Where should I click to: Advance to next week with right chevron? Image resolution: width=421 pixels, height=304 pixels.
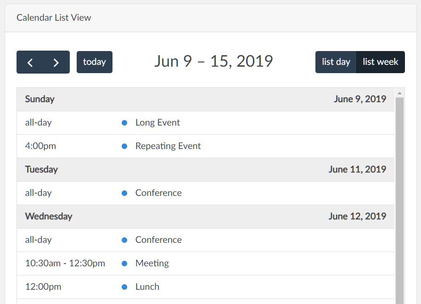[56, 62]
